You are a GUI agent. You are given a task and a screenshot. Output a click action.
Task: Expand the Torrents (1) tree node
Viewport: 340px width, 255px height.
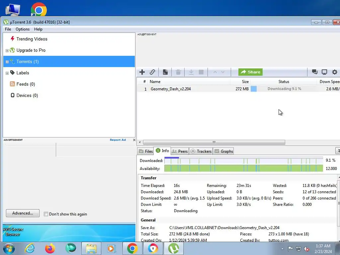pos(7,62)
